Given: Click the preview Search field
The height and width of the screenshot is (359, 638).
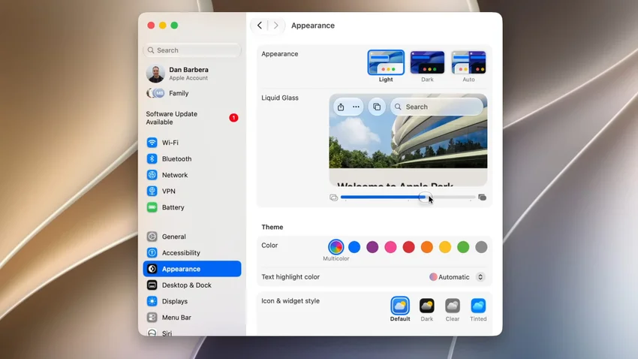Looking at the screenshot, I should (437, 107).
